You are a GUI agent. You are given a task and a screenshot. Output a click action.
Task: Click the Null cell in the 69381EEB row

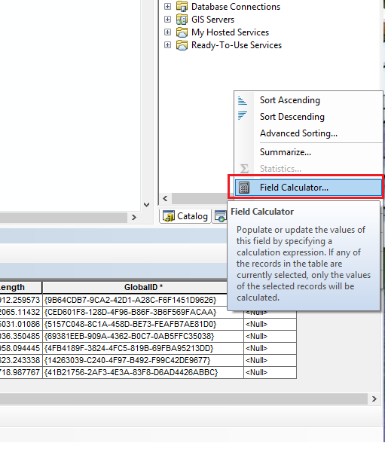click(270, 336)
